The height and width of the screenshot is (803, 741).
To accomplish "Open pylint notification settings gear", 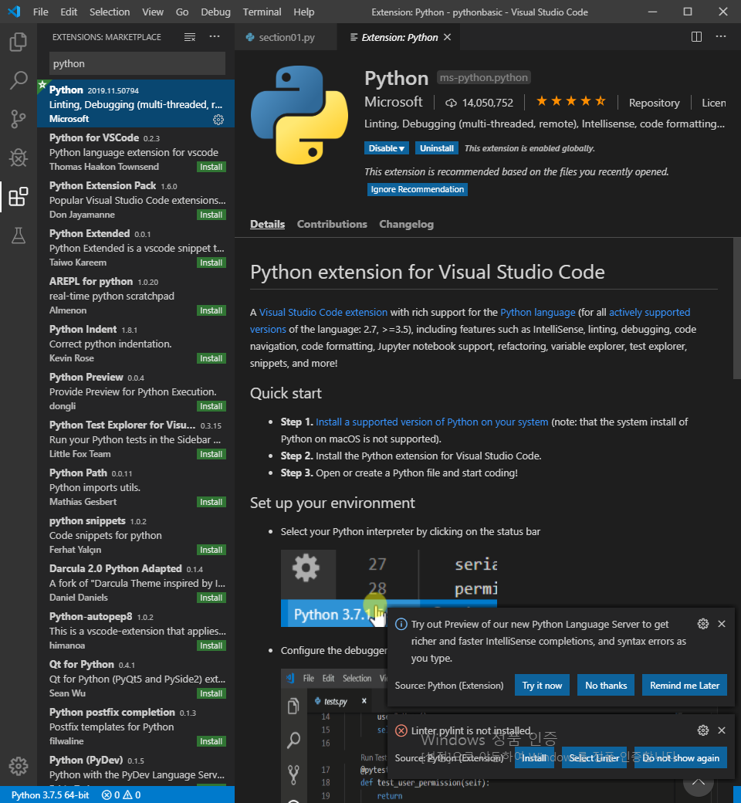I will (703, 730).
